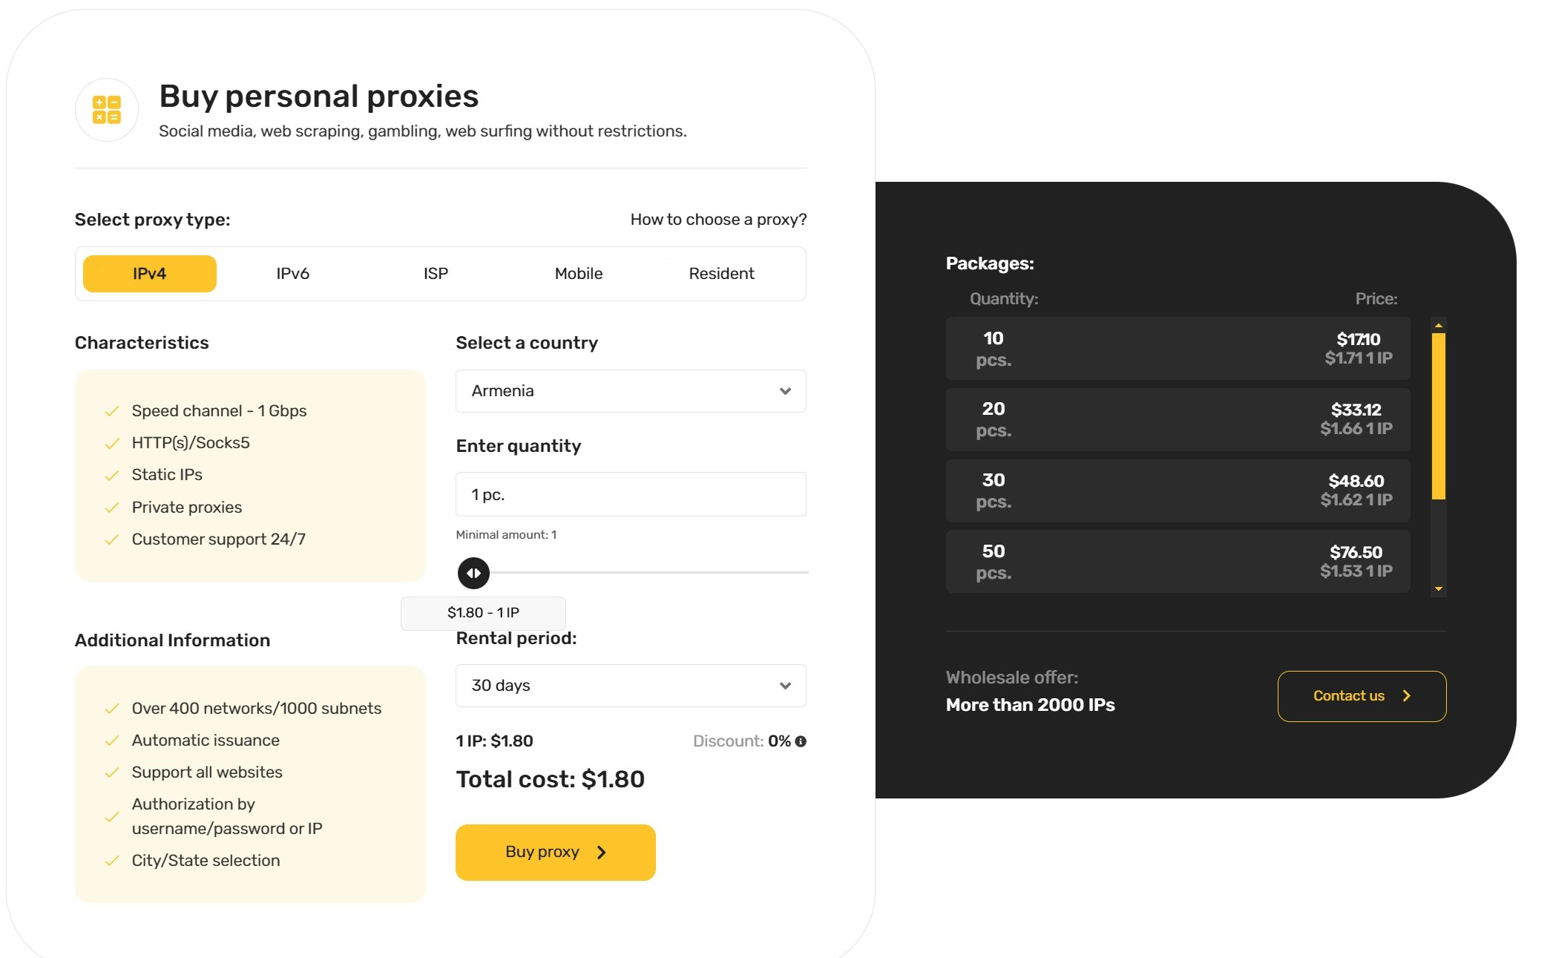Open the How to choose a proxy link
1553x958 pixels.
pyautogui.click(x=718, y=220)
